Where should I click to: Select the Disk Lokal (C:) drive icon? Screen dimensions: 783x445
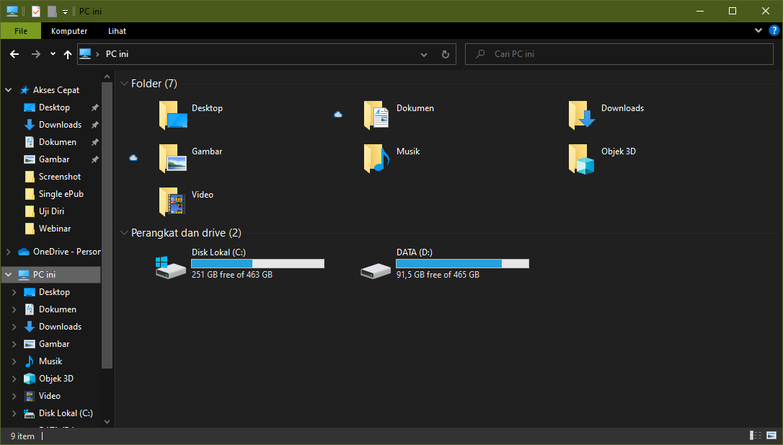[171, 266]
